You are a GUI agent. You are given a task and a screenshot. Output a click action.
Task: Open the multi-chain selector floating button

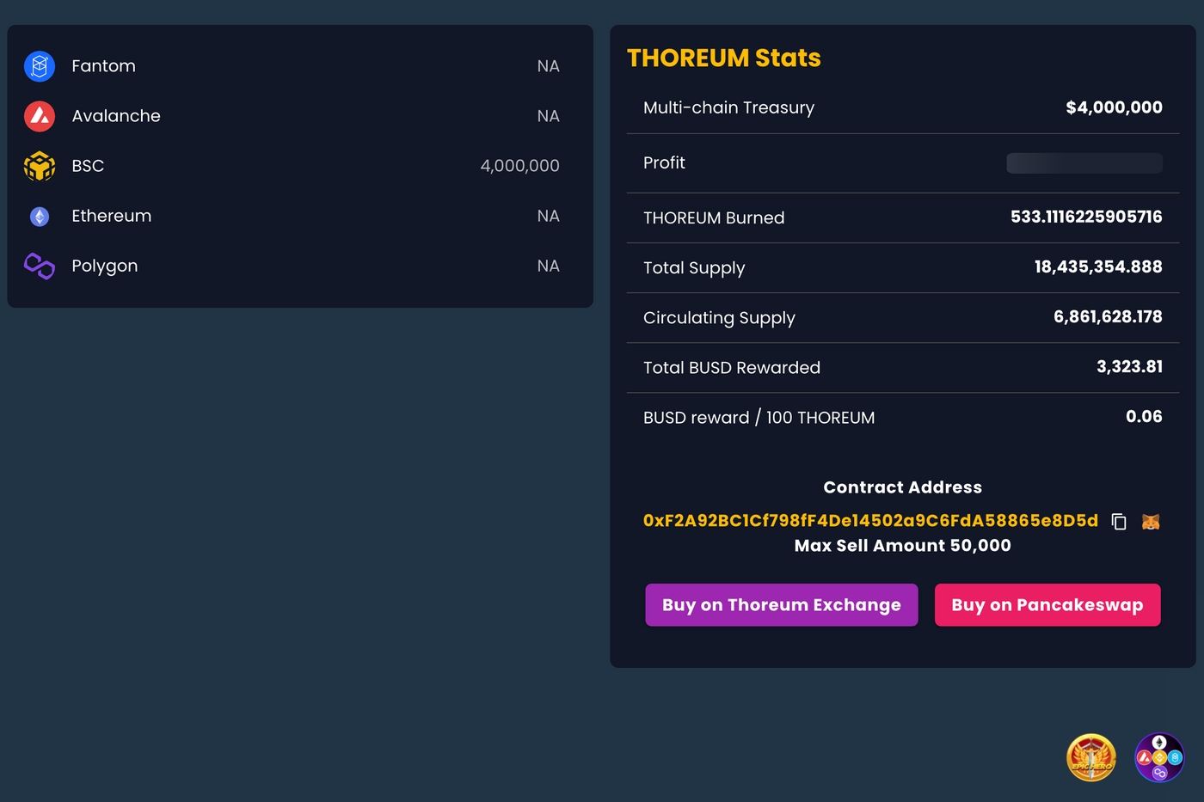click(1159, 757)
